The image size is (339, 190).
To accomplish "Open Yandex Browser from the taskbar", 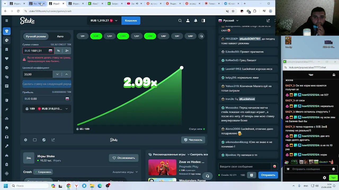I will [76, 186].
